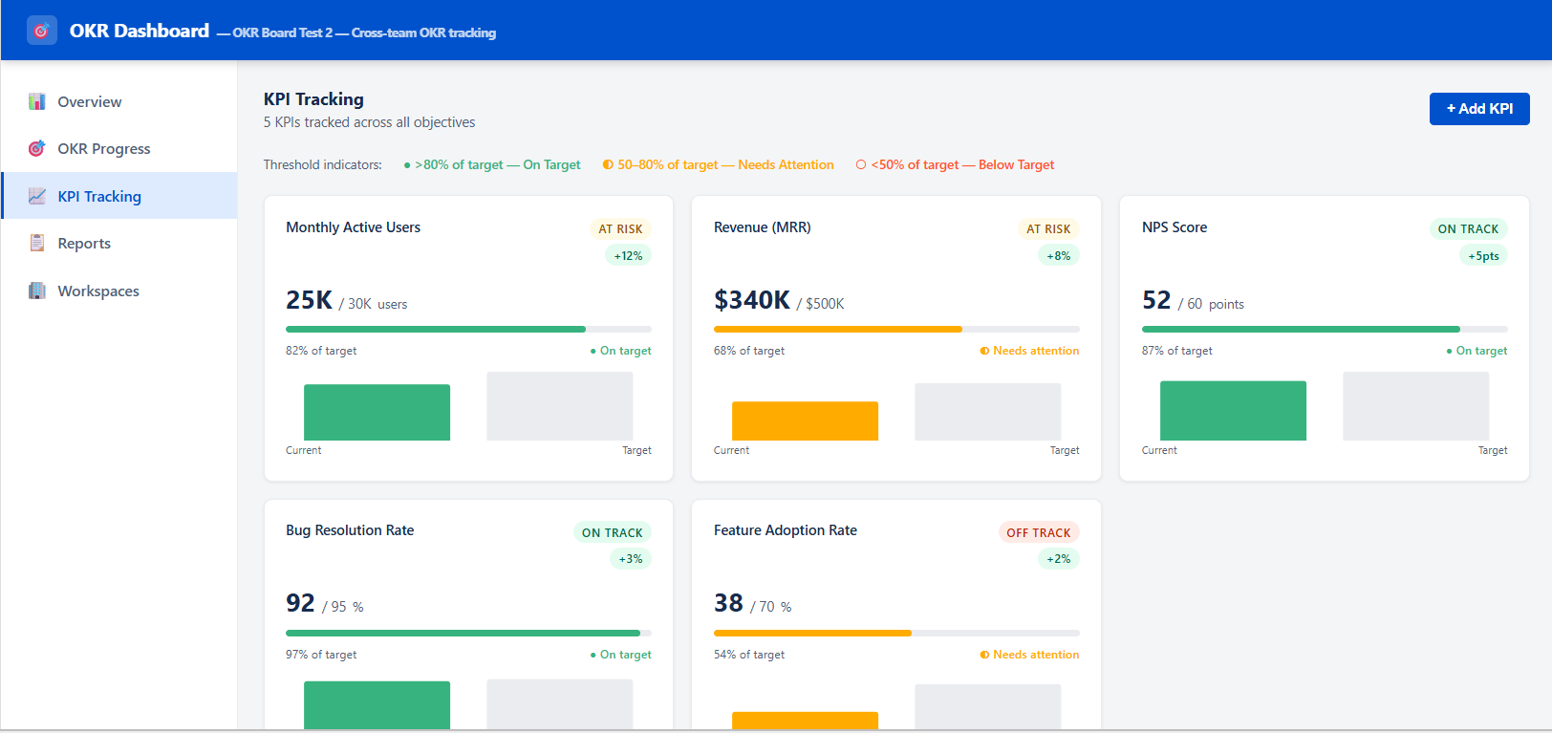Click the 25K users value
This screenshot has width=1552, height=733.
(309, 300)
